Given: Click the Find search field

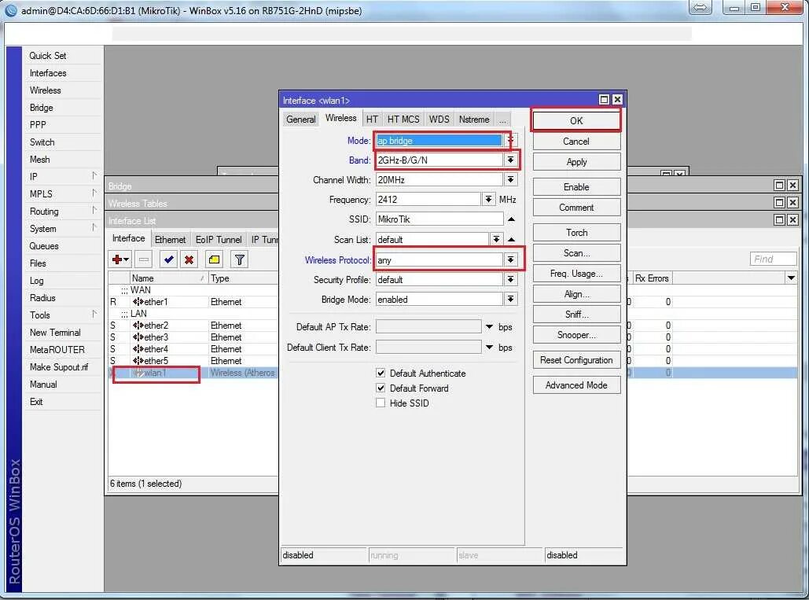Looking at the screenshot, I should pos(774,259).
